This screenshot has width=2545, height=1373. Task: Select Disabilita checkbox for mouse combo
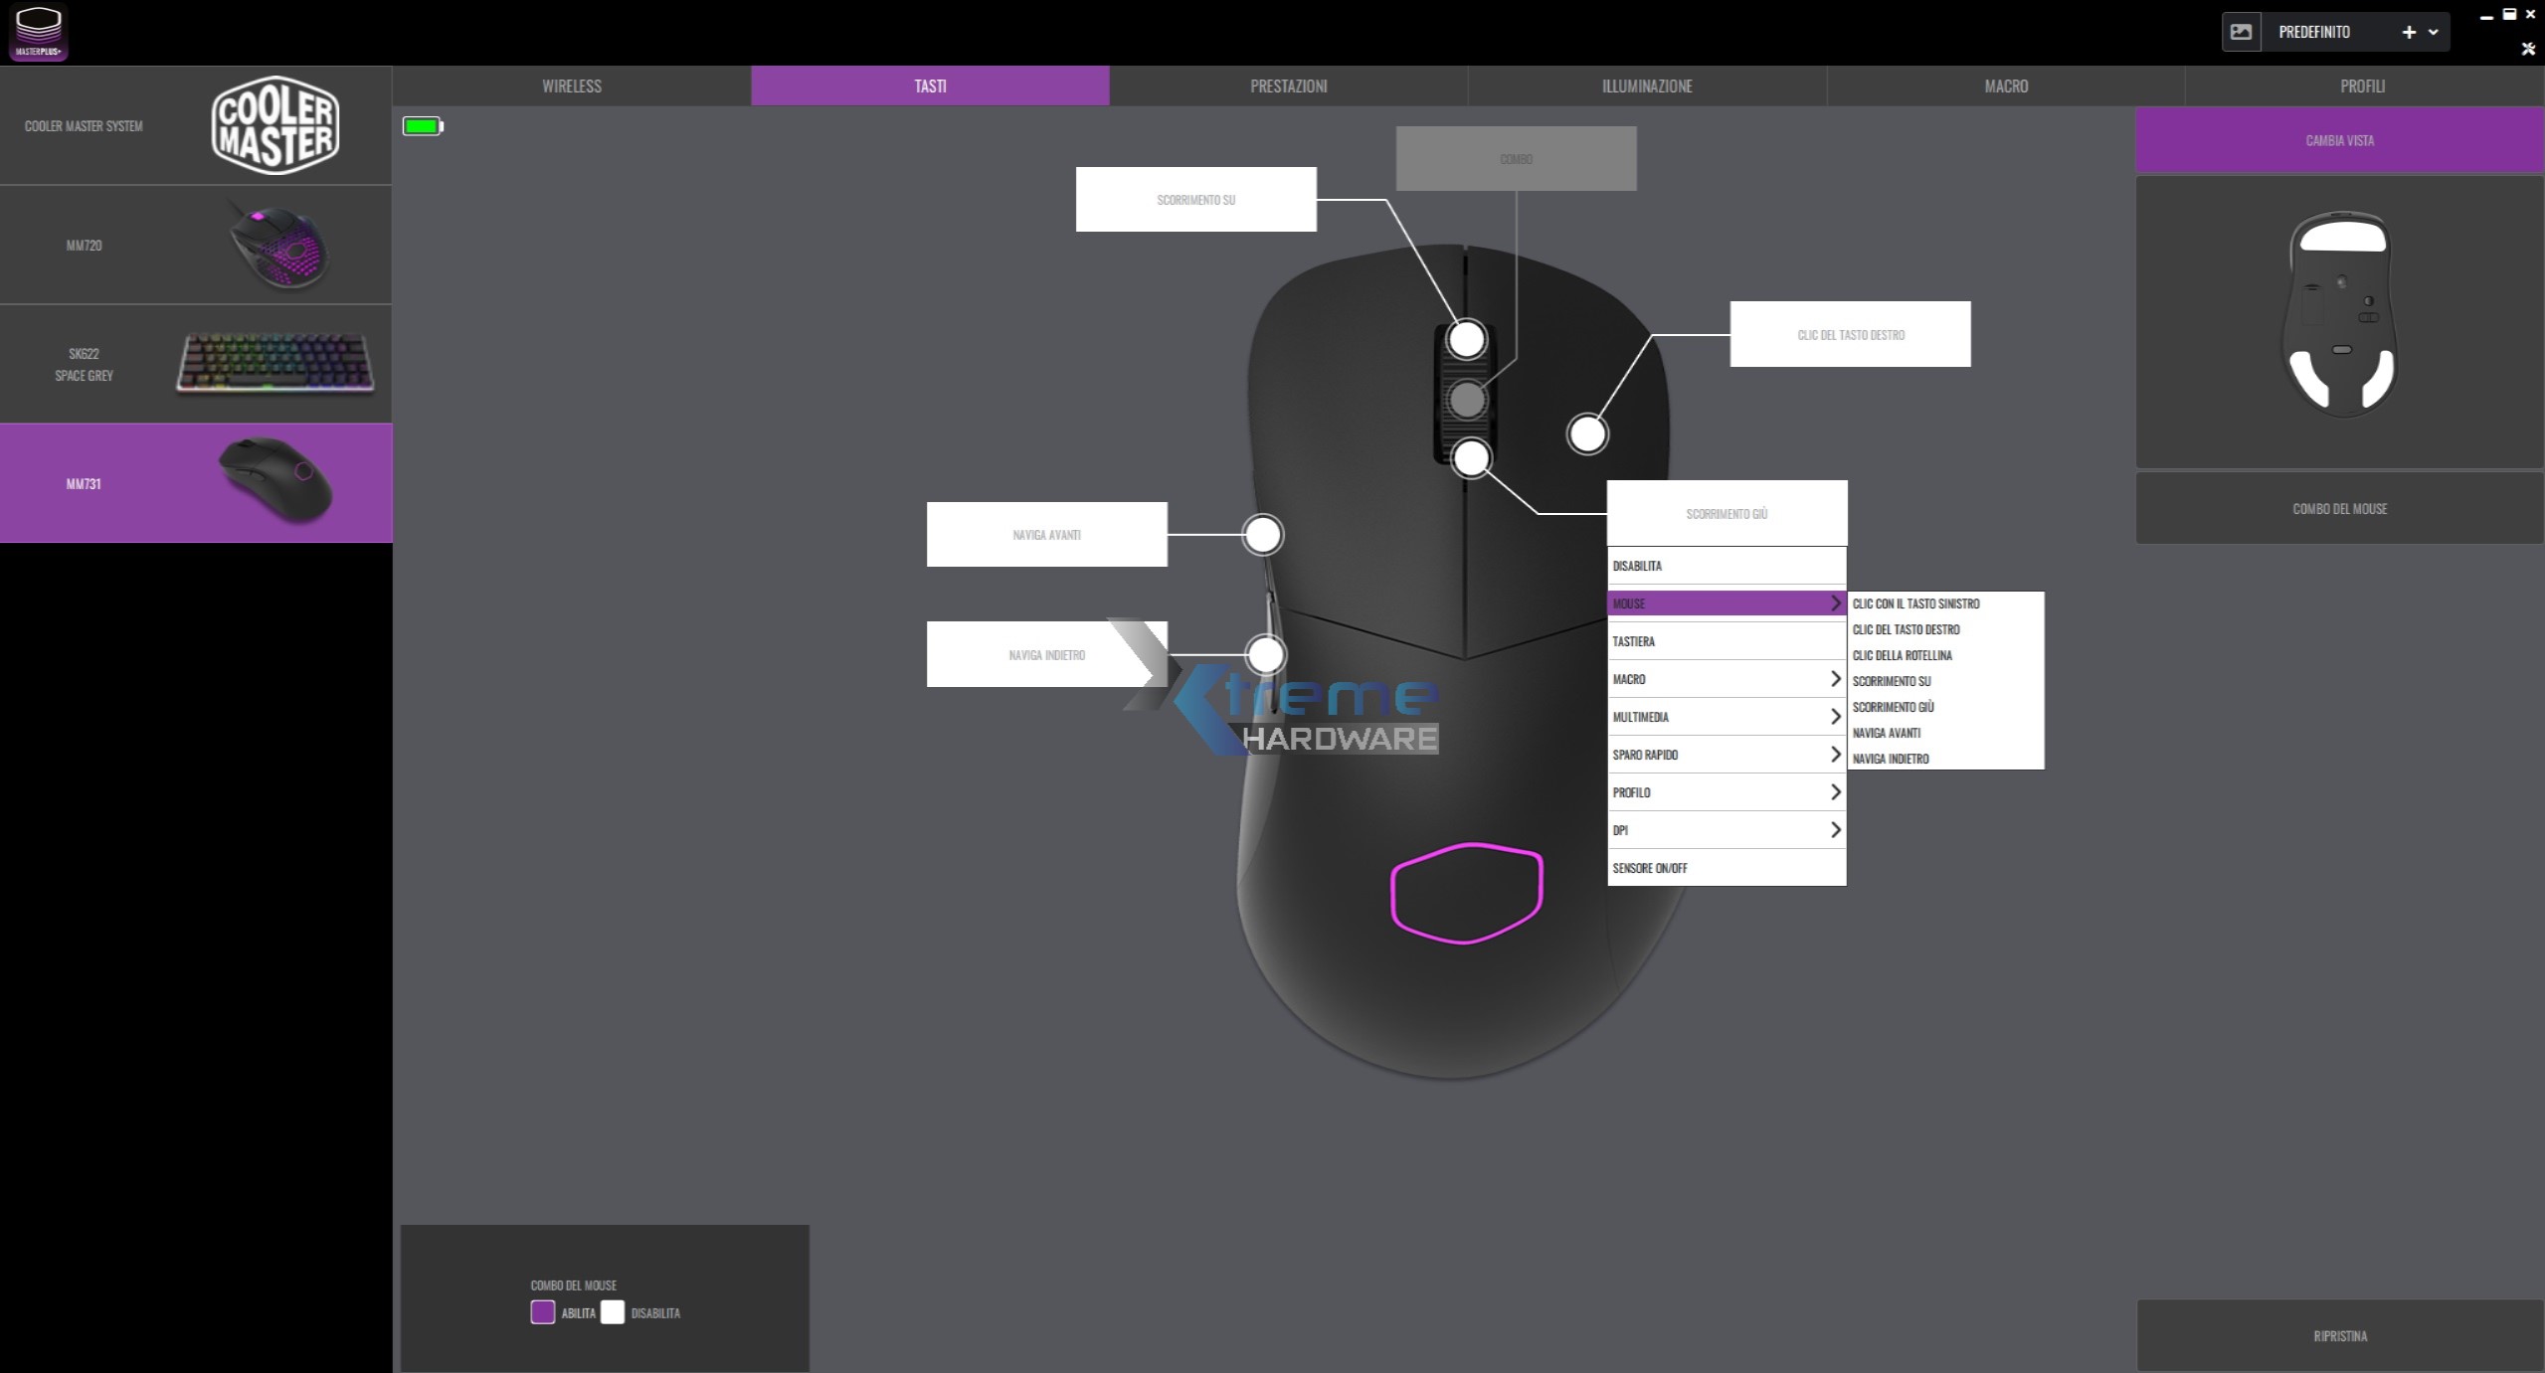613,1312
